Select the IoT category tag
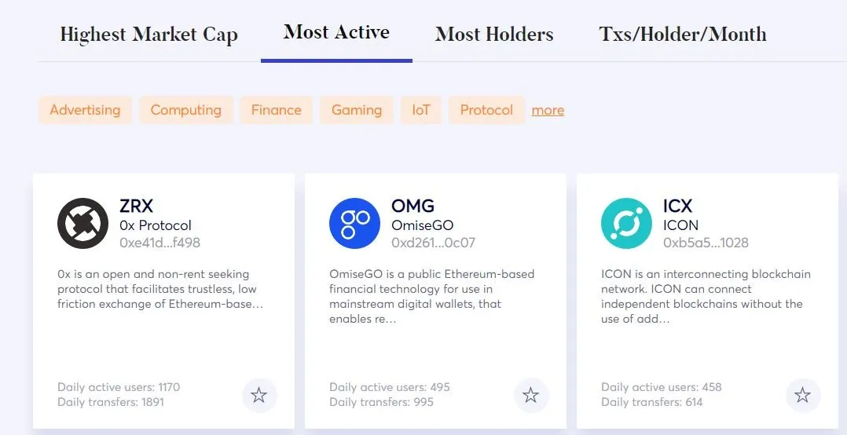Image resolution: width=847 pixels, height=435 pixels. point(421,110)
